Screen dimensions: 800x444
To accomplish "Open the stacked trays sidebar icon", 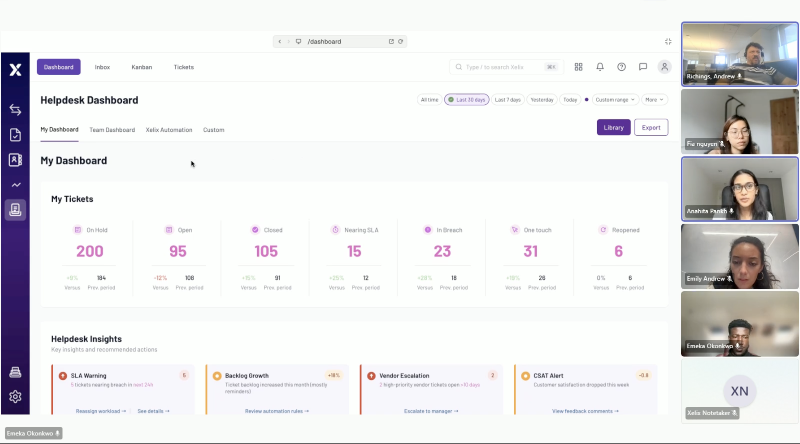I will coord(15,372).
